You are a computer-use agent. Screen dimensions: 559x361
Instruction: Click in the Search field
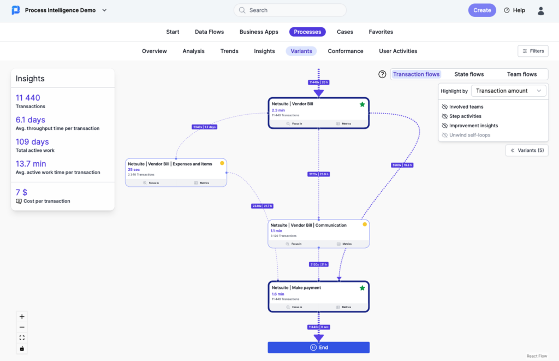[290, 10]
